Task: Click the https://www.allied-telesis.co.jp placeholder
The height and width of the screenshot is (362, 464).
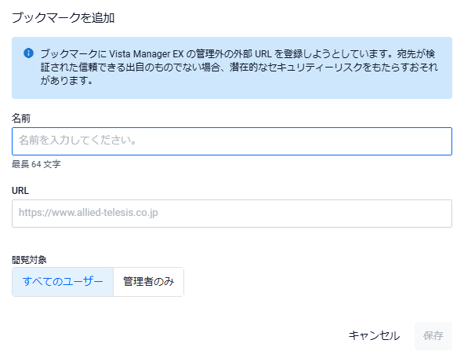Action: (x=89, y=213)
